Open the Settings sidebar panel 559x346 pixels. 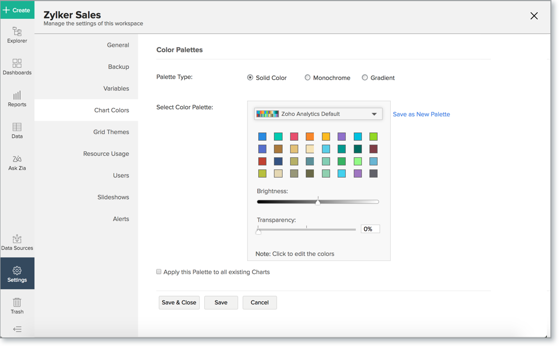point(17,273)
